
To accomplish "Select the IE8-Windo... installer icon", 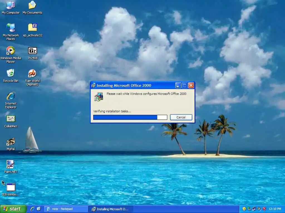I will 11,189.
